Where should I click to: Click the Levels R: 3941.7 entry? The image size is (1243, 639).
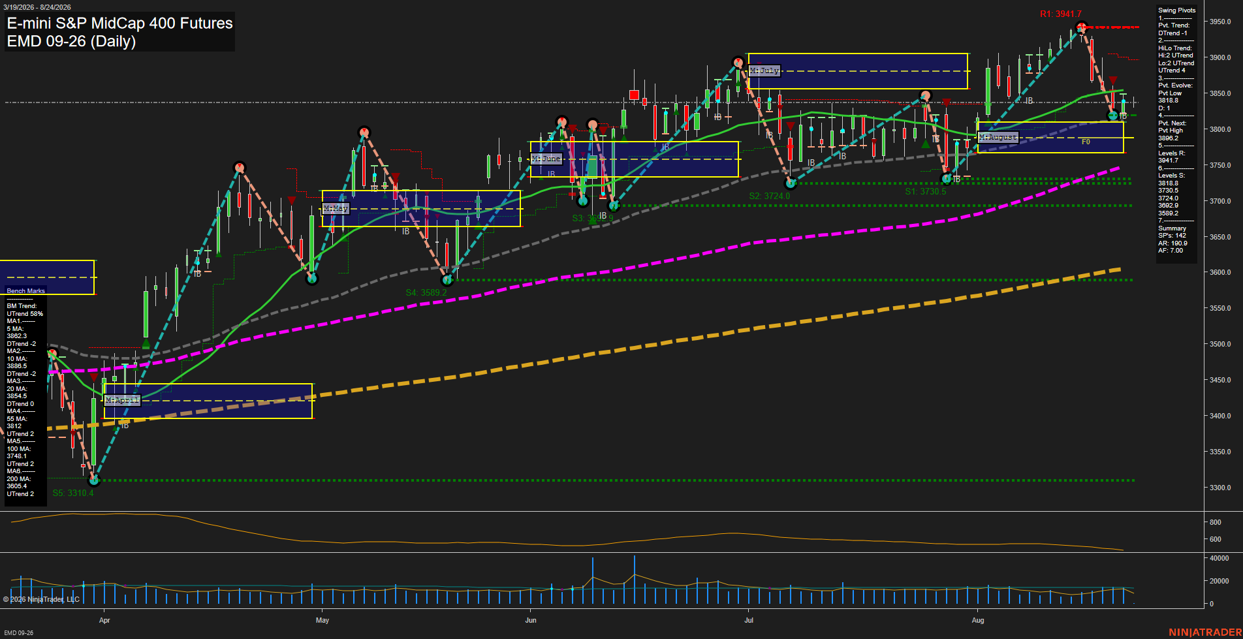[x=1172, y=157]
